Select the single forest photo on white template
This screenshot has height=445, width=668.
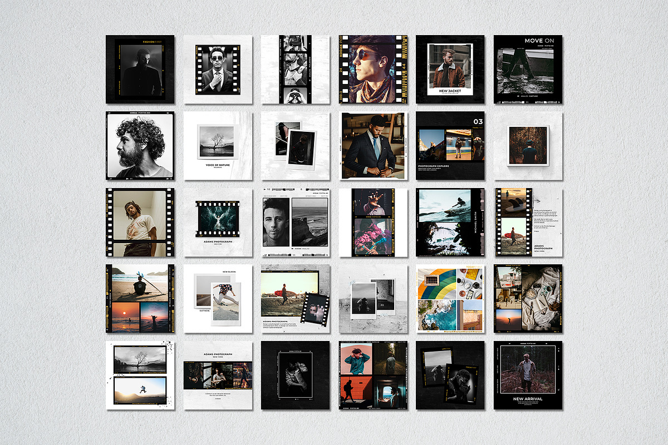pyautogui.click(x=528, y=146)
